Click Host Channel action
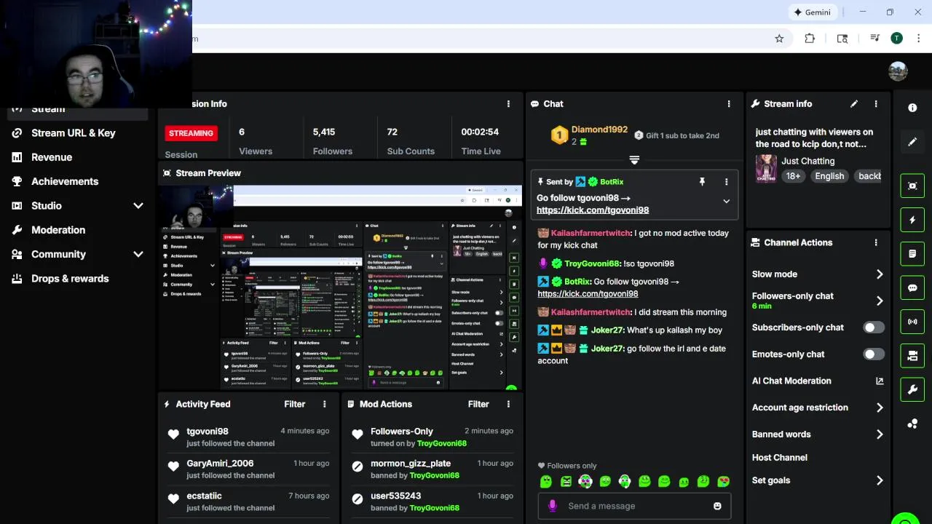This screenshot has width=932, height=524. pyautogui.click(x=780, y=458)
